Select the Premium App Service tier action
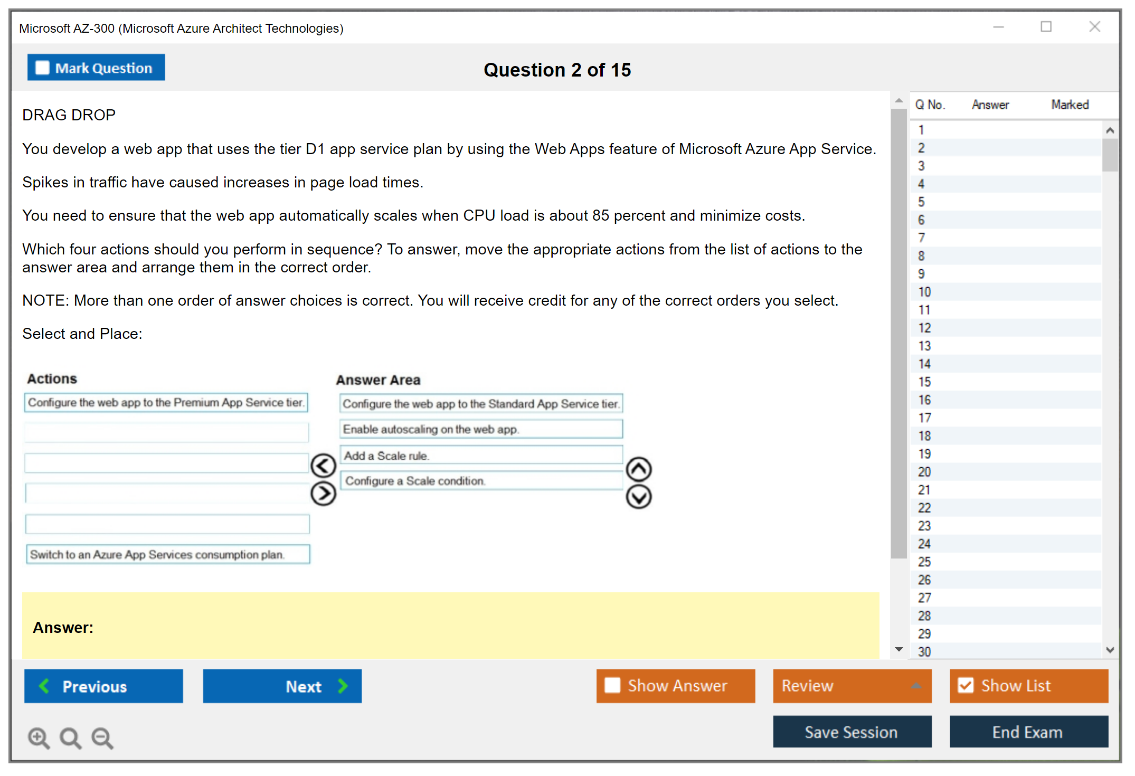 click(x=166, y=403)
